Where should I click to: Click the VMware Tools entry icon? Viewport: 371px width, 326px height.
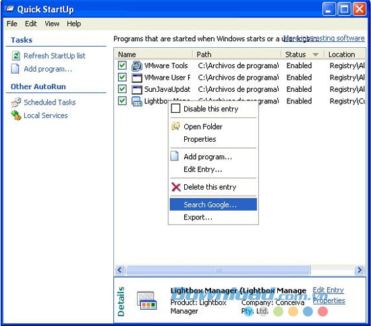(137, 66)
